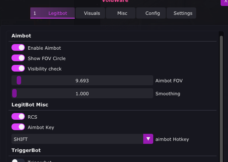
Task: Click the Aimbot FOV slider handle
Action: pyautogui.click(x=19, y=80)
